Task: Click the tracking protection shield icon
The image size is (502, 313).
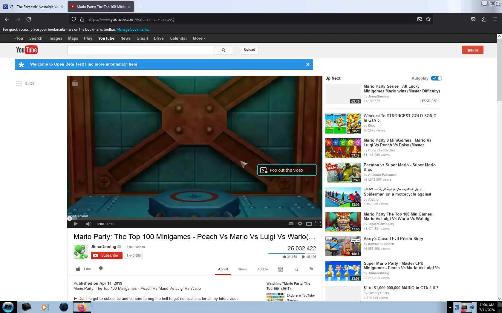Action: tap(74, 19)
